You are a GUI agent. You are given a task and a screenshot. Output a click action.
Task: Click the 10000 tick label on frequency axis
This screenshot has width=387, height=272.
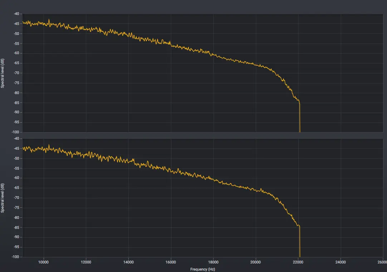click(44, 262)
